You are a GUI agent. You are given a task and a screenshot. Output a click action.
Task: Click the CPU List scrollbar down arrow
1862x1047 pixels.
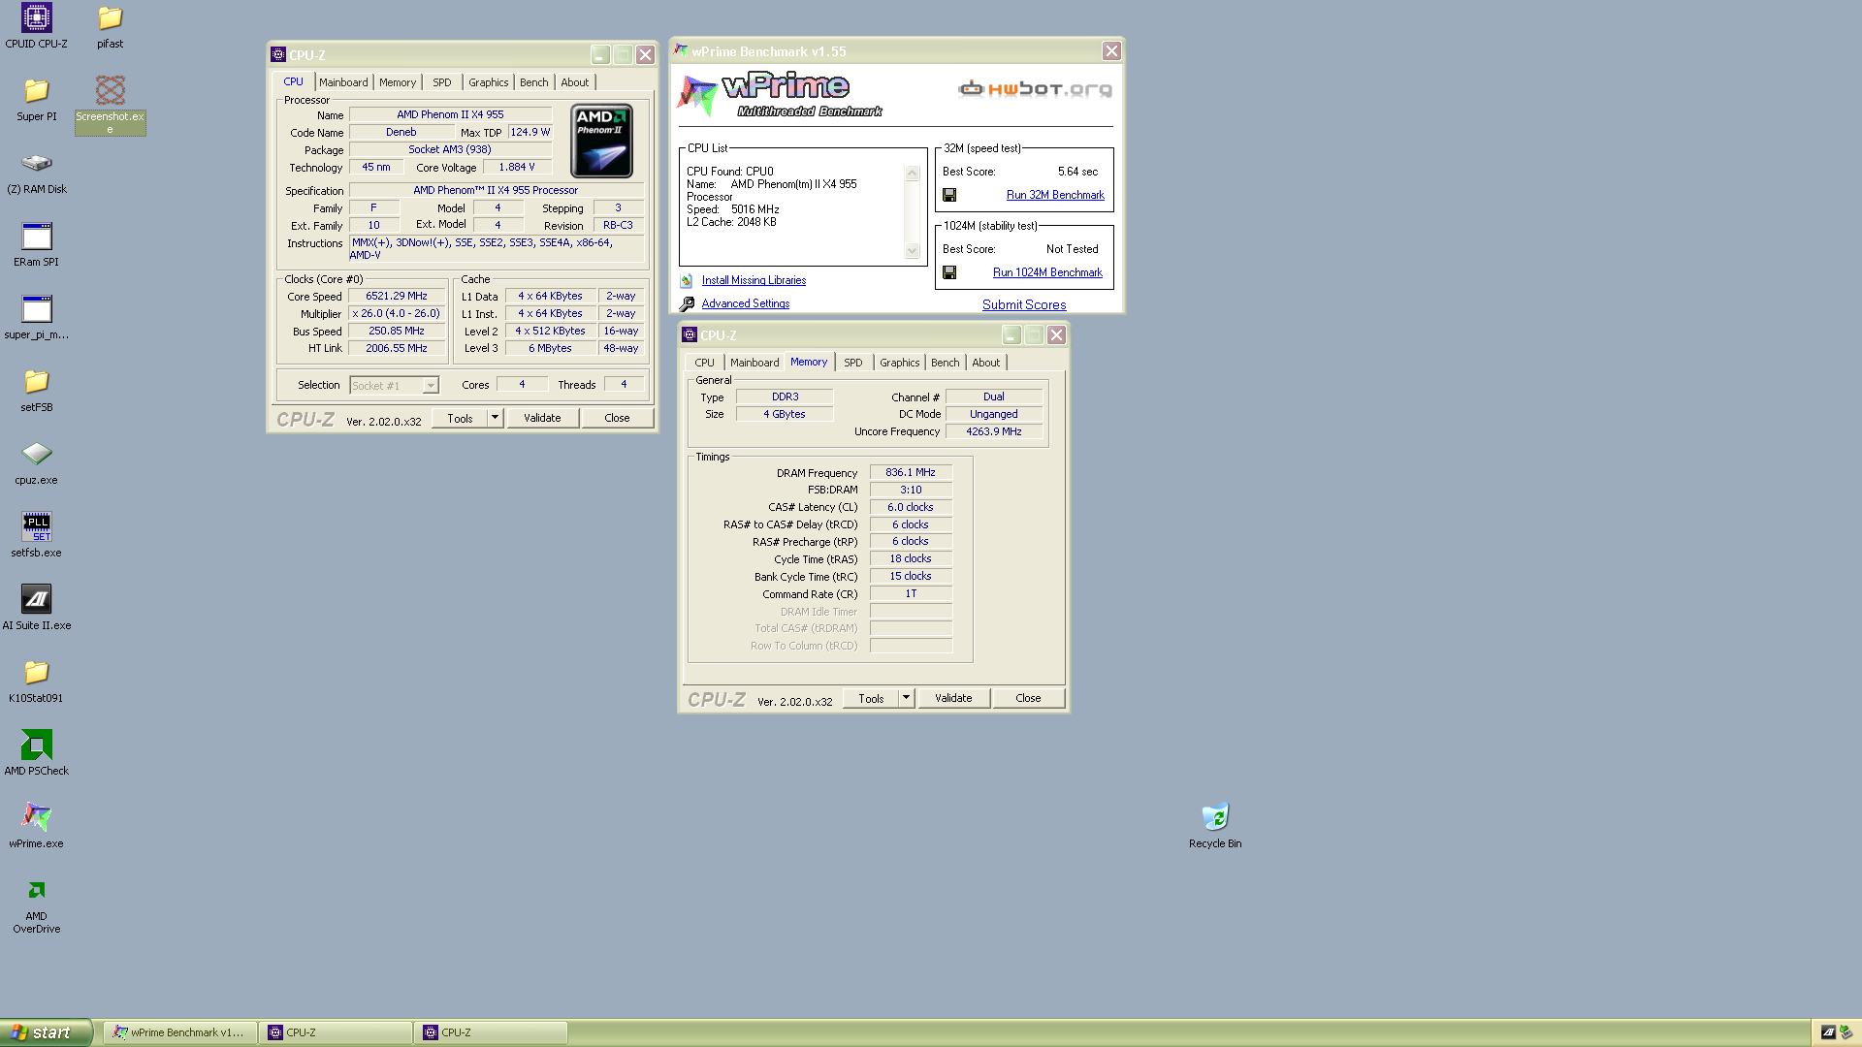[x=912, y=251]
